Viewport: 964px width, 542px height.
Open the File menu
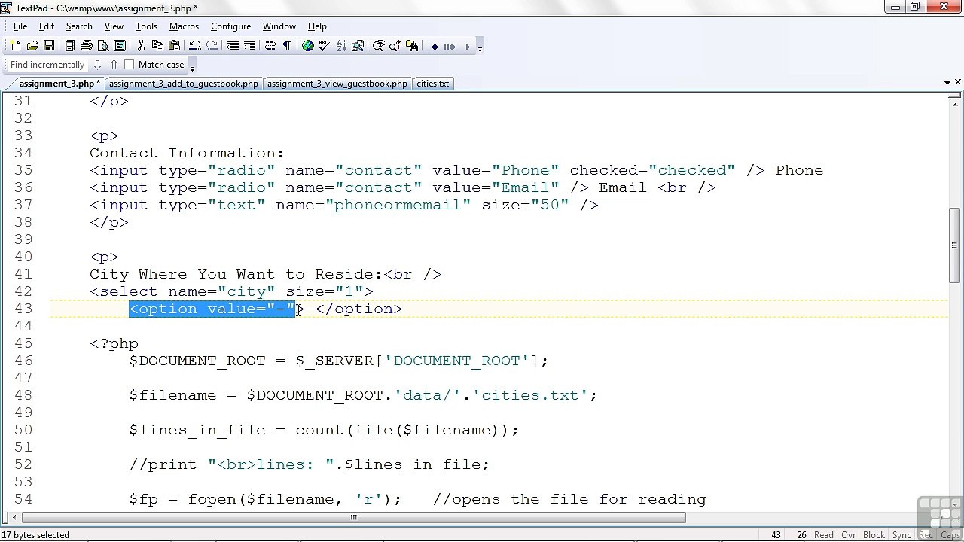(x=20, y=26)
